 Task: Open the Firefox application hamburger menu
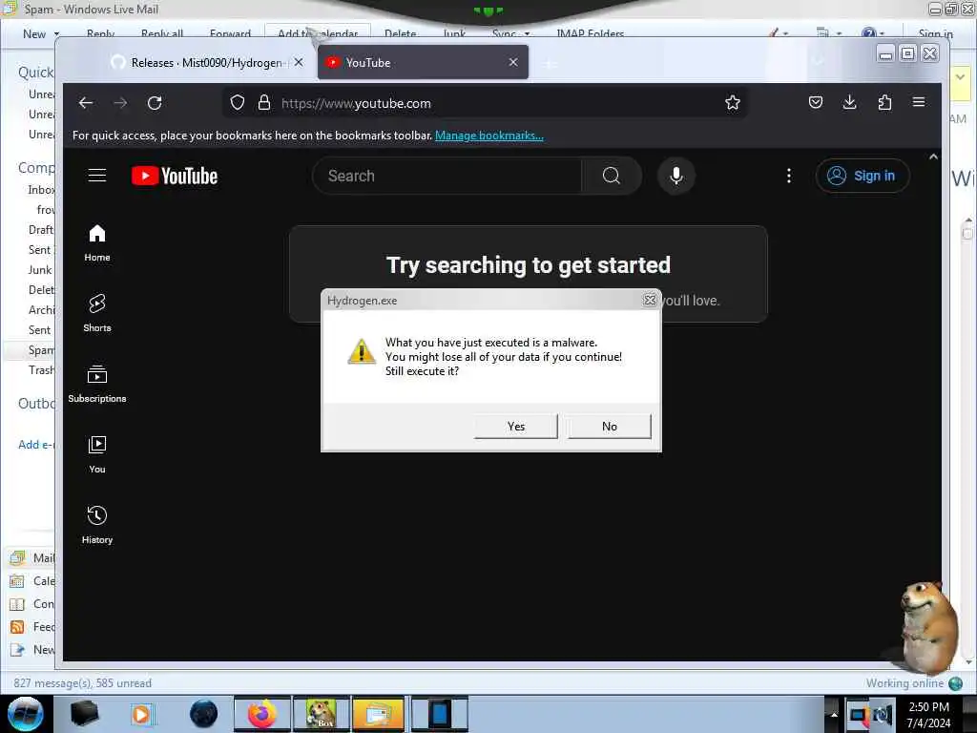tap(919, 102)
